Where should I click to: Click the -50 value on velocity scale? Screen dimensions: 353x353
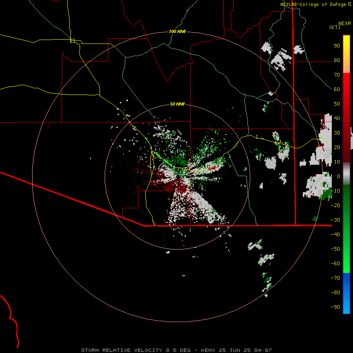coord(335,249)
